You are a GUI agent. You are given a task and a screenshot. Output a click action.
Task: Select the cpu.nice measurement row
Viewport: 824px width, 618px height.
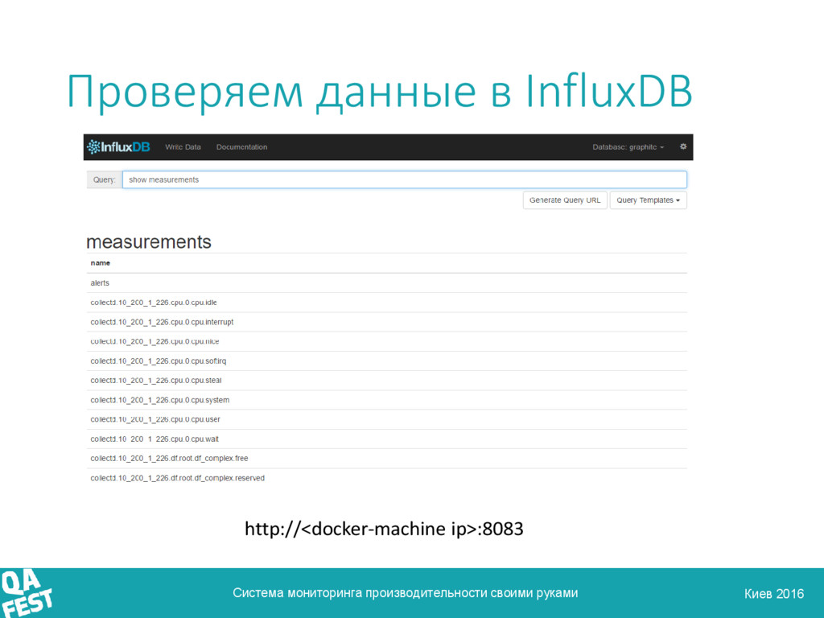click(x=387, y=341)
